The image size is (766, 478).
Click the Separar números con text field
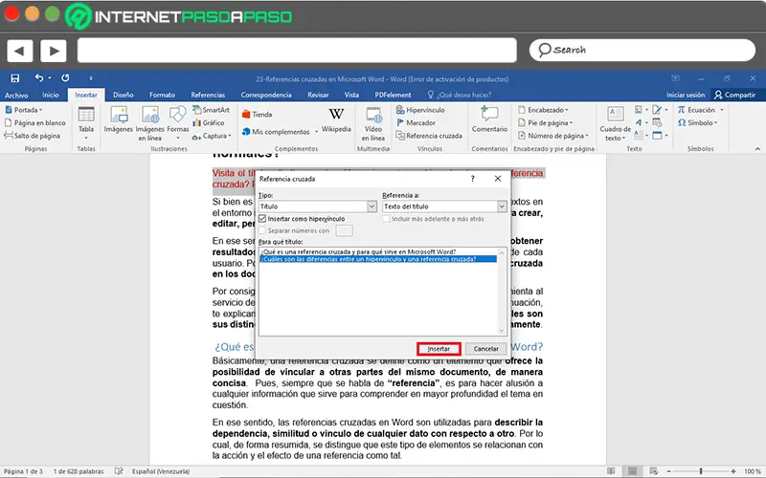pos(345,230)
